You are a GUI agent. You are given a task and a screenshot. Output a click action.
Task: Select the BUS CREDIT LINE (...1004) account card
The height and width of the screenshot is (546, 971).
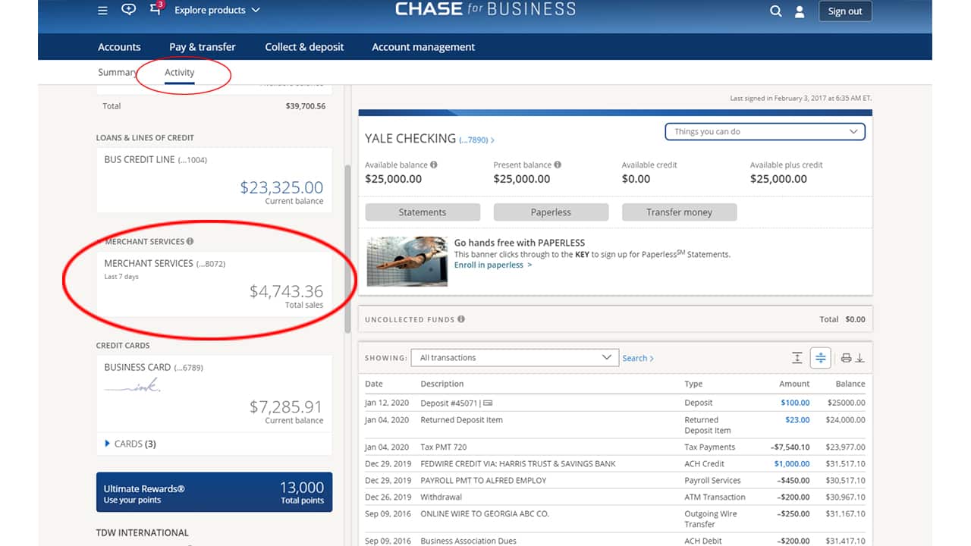point(214,180)
